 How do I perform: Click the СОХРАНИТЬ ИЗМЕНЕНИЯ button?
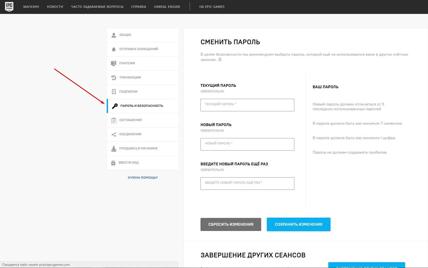pyautogui.click(x=299, y=224)
